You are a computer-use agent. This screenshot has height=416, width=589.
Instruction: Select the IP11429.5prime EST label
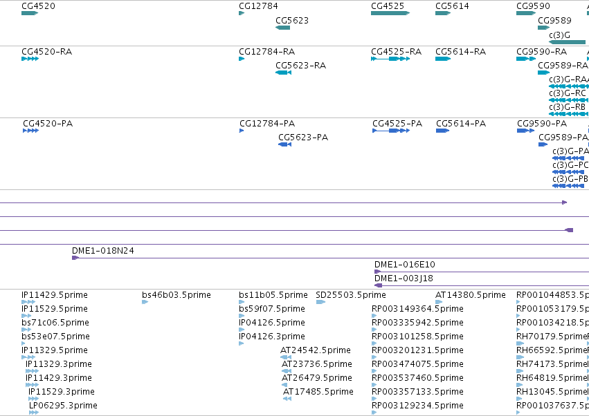click(55, 295)
